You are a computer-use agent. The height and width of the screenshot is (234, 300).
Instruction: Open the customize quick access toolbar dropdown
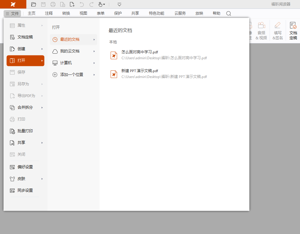pyautogui.click(x=119, y=4)
